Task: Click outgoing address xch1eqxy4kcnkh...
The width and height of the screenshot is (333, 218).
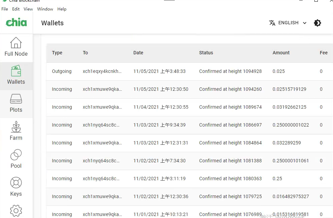Action: tap(102, 71)
